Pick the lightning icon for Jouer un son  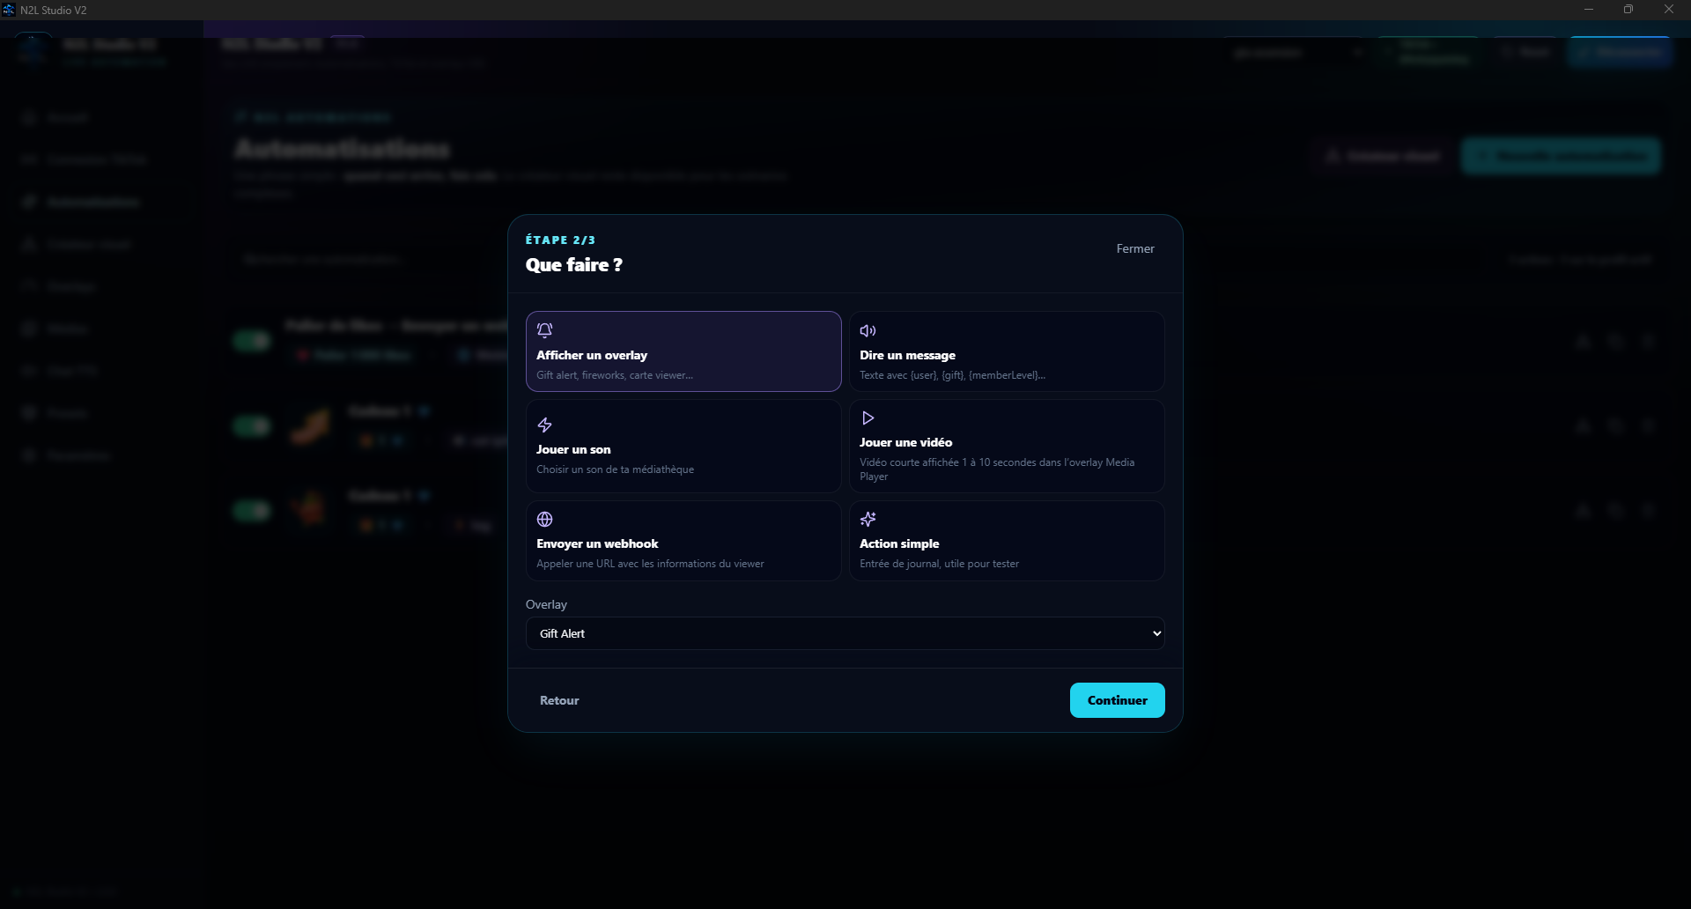point(544,425)
